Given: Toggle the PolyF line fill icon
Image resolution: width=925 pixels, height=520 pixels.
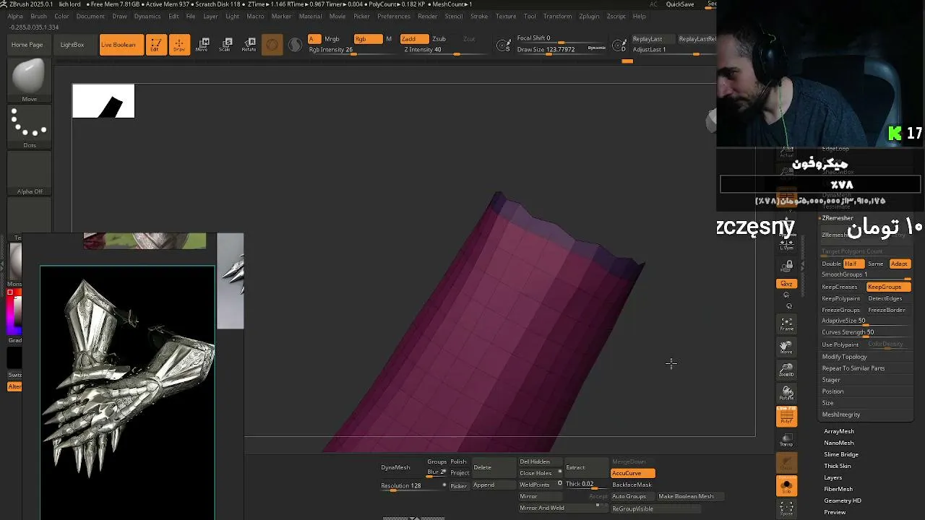Looking at the screenshot, I should click(x=786, y=416).
